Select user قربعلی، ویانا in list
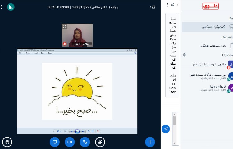 [211, 88]
